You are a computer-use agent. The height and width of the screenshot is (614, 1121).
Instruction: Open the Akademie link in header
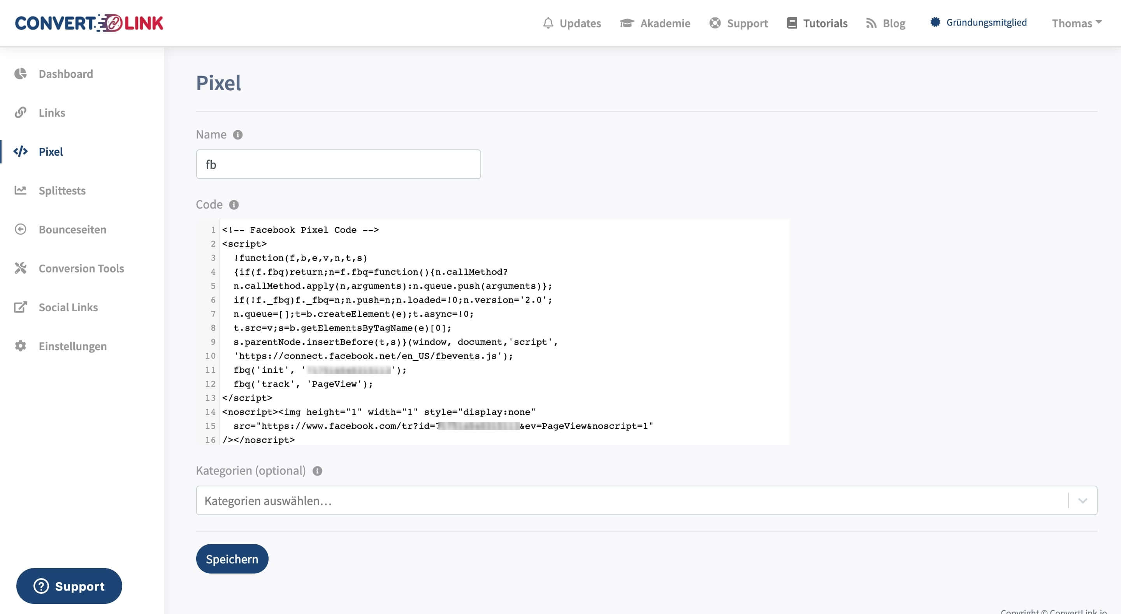point(655,23)
